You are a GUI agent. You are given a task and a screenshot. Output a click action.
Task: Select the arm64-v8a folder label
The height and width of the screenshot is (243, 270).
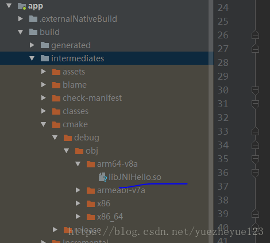(117, 164)
